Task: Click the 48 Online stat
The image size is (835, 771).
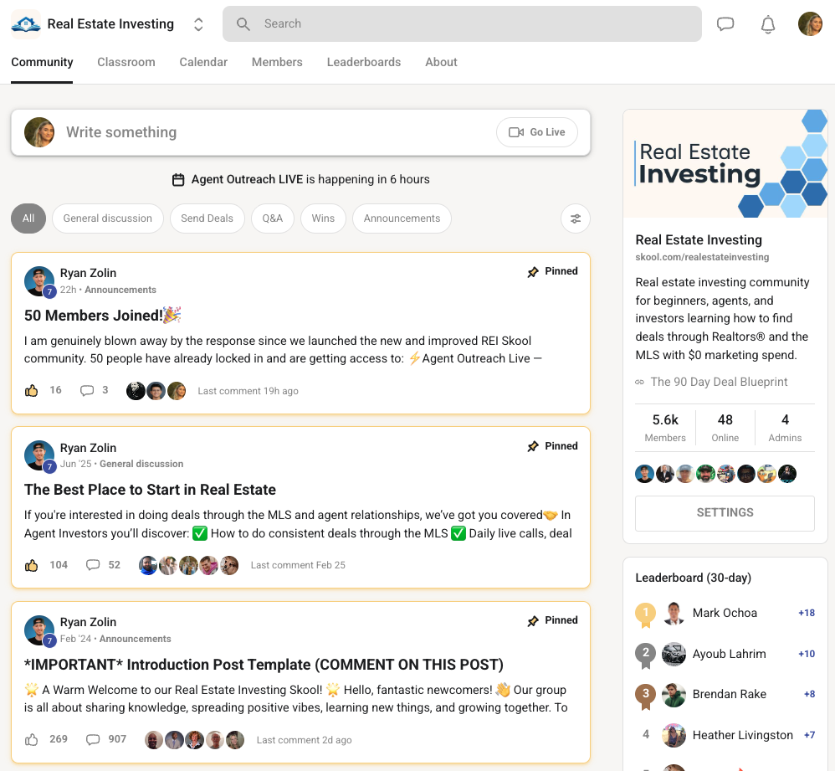Action: pos(725,428)
